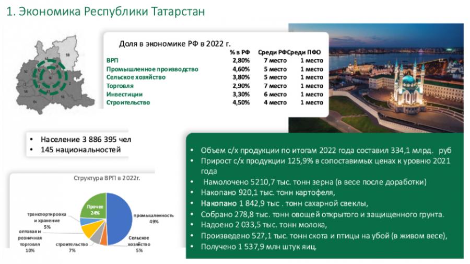Select the 'Торговля' row label
470x264 pixels.
120,86
